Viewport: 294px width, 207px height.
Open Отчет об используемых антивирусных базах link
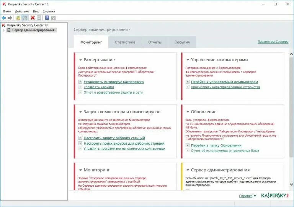tap(225, 151)
